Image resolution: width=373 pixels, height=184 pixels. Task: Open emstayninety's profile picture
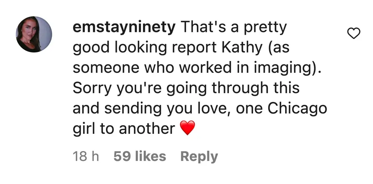[34, 34]
